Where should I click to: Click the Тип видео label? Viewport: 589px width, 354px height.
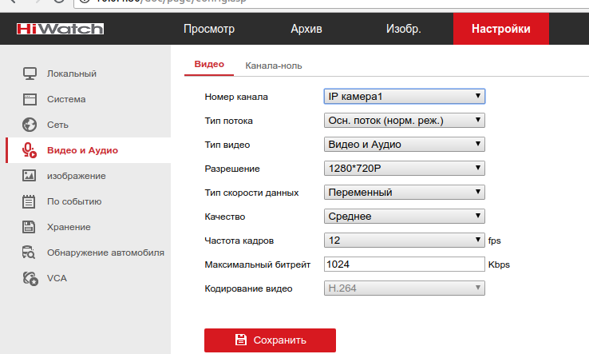pos(227,145)
